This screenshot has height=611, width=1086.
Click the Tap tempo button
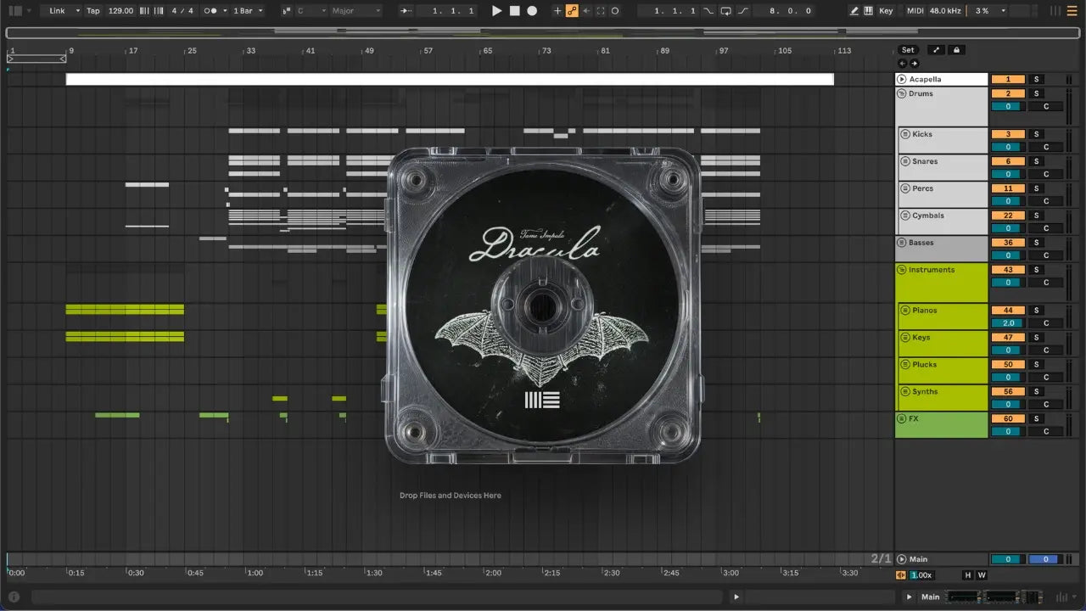coord(93,11)
